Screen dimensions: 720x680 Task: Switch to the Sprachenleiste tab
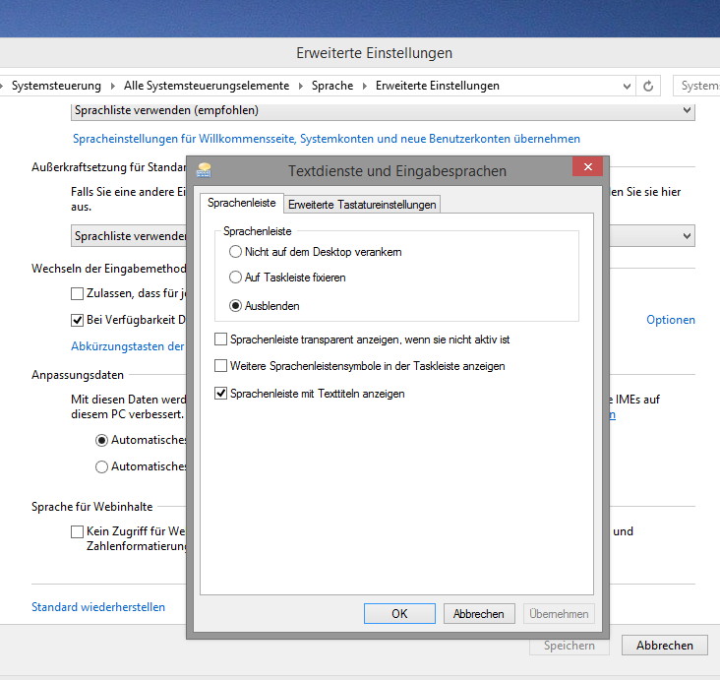pyautogui.click(x=242, y=203)
